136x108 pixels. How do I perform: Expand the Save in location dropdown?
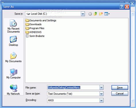point(83,14)
